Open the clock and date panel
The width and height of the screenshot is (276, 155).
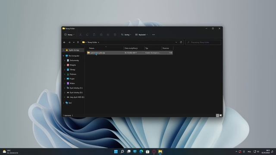(x=266, y=152)
